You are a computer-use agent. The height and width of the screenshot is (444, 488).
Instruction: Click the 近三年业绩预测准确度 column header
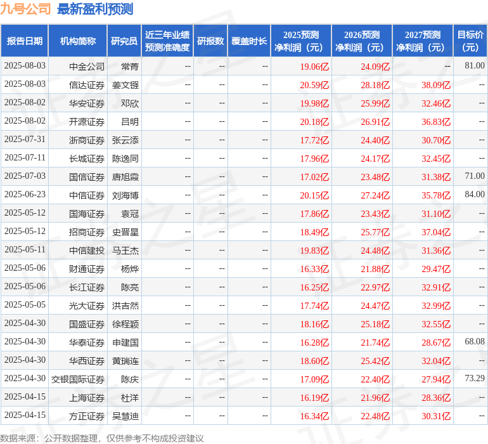(x=167, y=41)
